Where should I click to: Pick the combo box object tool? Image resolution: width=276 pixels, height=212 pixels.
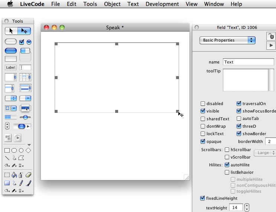coord(11,108)
